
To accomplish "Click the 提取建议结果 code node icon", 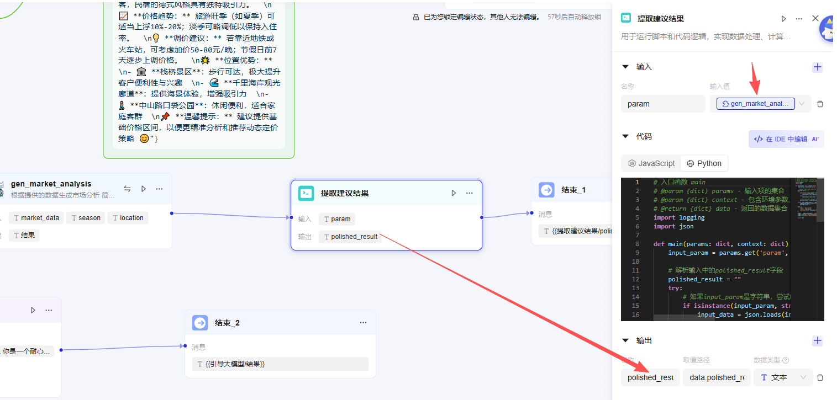I will [x=306, y=193].
